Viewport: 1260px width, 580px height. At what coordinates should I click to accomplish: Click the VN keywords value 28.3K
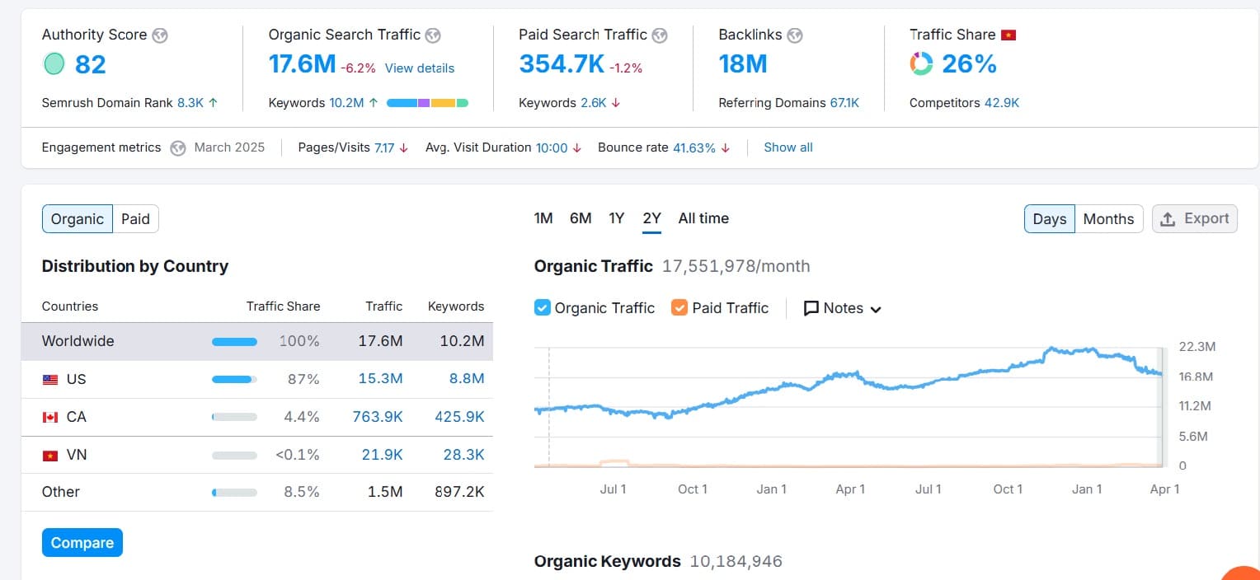pos(464,455)
